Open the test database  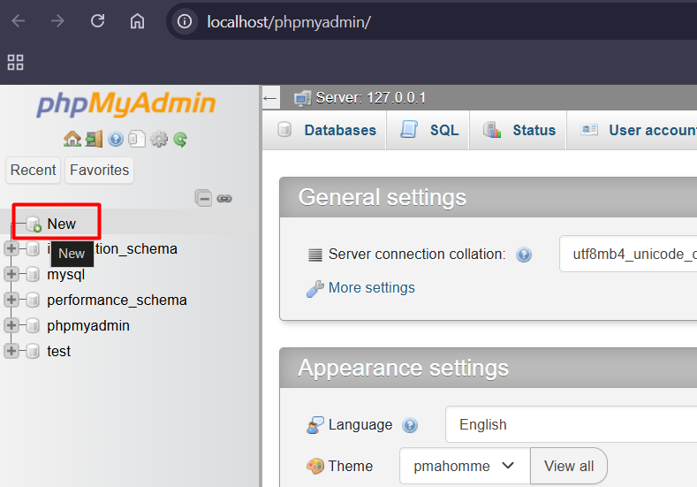[x=58, y=352]
